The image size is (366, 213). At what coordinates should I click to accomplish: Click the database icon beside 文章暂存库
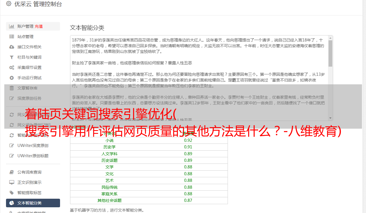12,88
